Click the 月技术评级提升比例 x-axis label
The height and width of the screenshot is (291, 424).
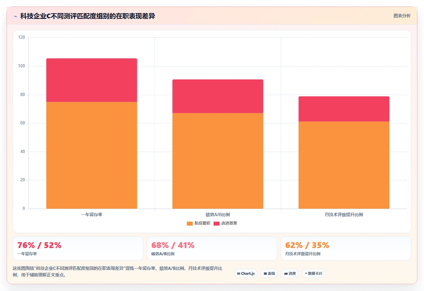pyautogui.click(x=344, y=215)
